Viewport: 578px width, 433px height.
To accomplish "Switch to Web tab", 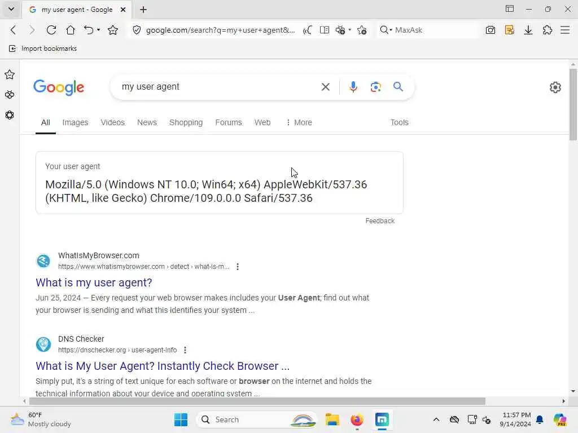I will [x=262, y=122].
